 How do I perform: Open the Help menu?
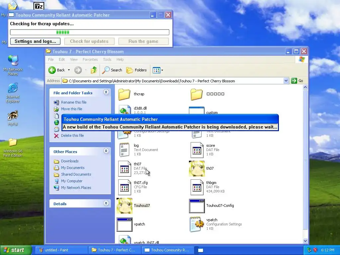tap(120, 59)
